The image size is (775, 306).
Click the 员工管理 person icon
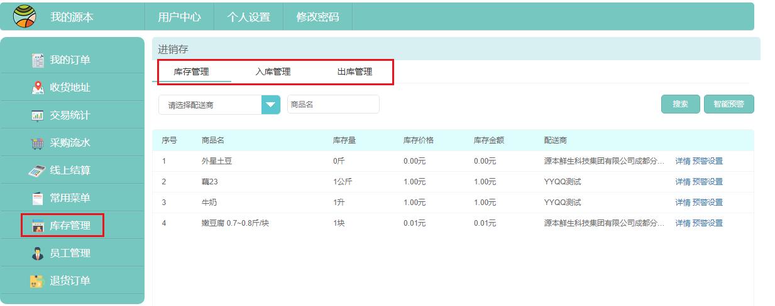pyautogui.click(x=38, y=253)
